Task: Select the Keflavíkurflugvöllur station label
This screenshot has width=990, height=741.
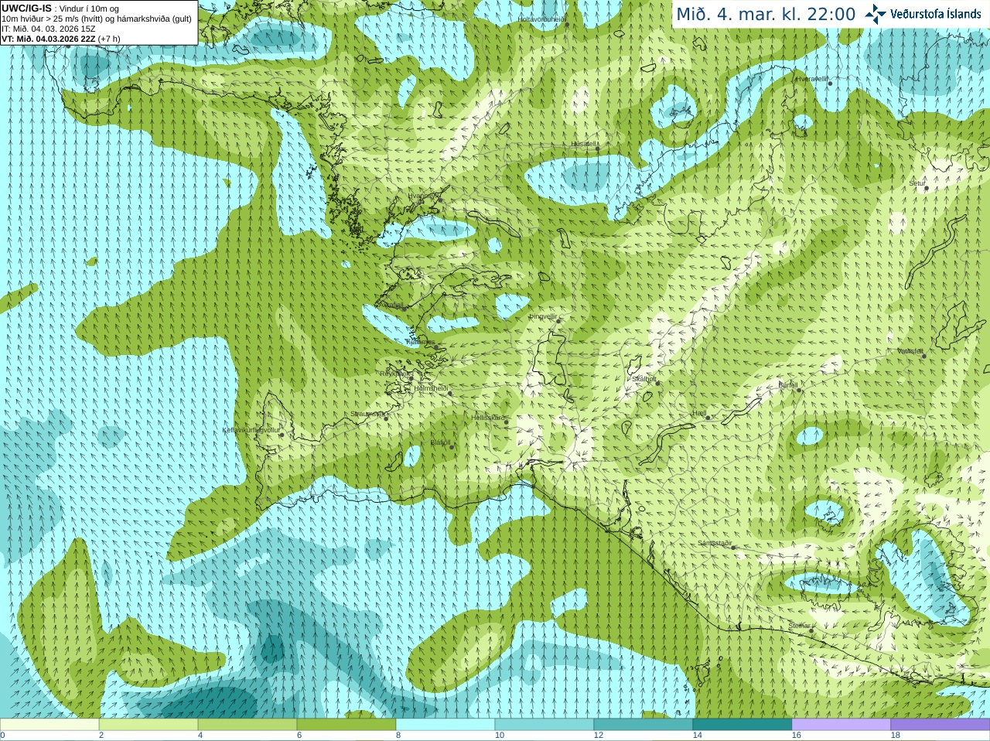Action: coord(251,429)
